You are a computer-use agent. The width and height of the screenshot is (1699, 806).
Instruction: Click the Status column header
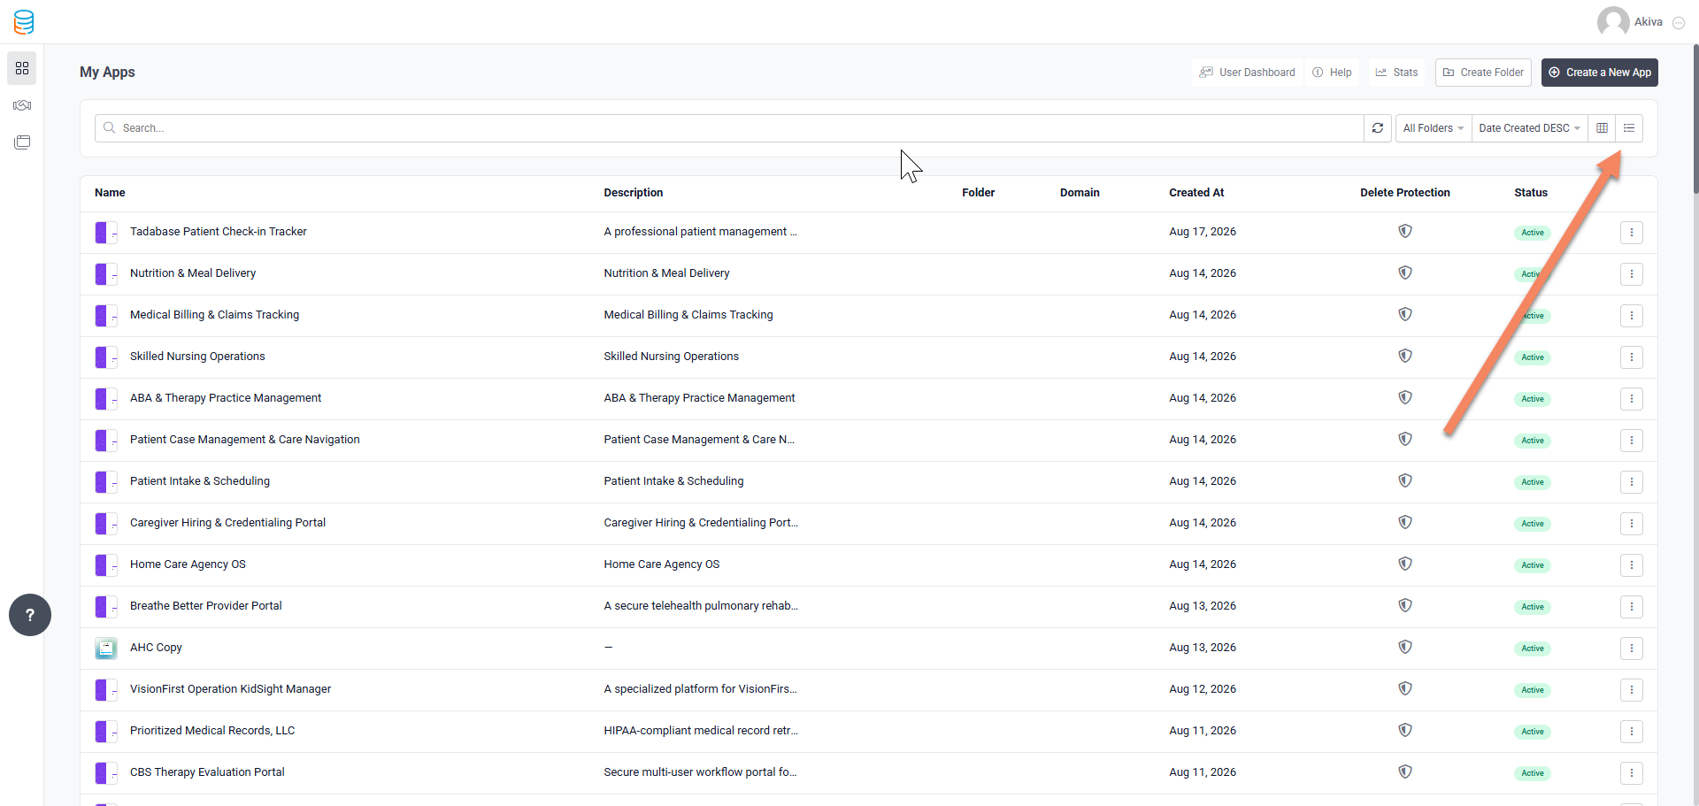coord(1531,193)
